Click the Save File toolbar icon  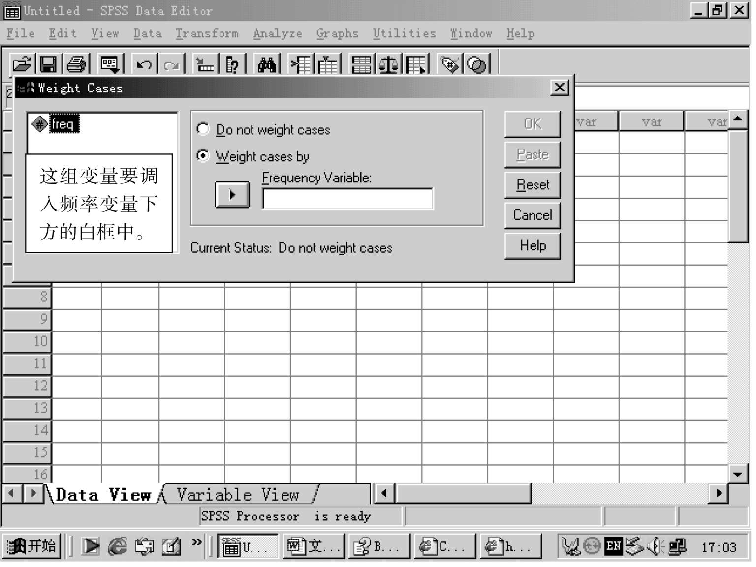(48, 64)
